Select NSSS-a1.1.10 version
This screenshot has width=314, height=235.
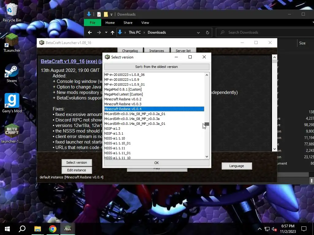tap(154, 138)
